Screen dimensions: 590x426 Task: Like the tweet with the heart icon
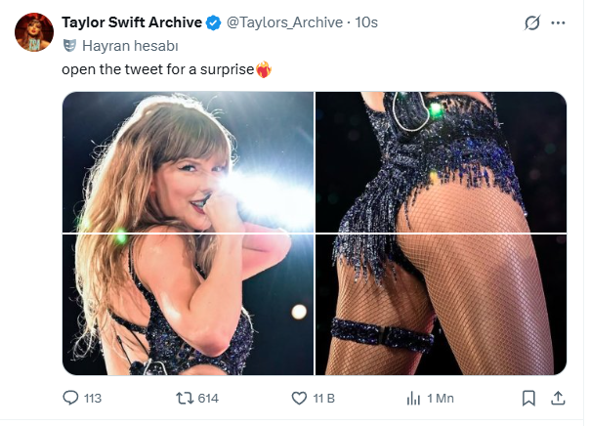[300, 398]
